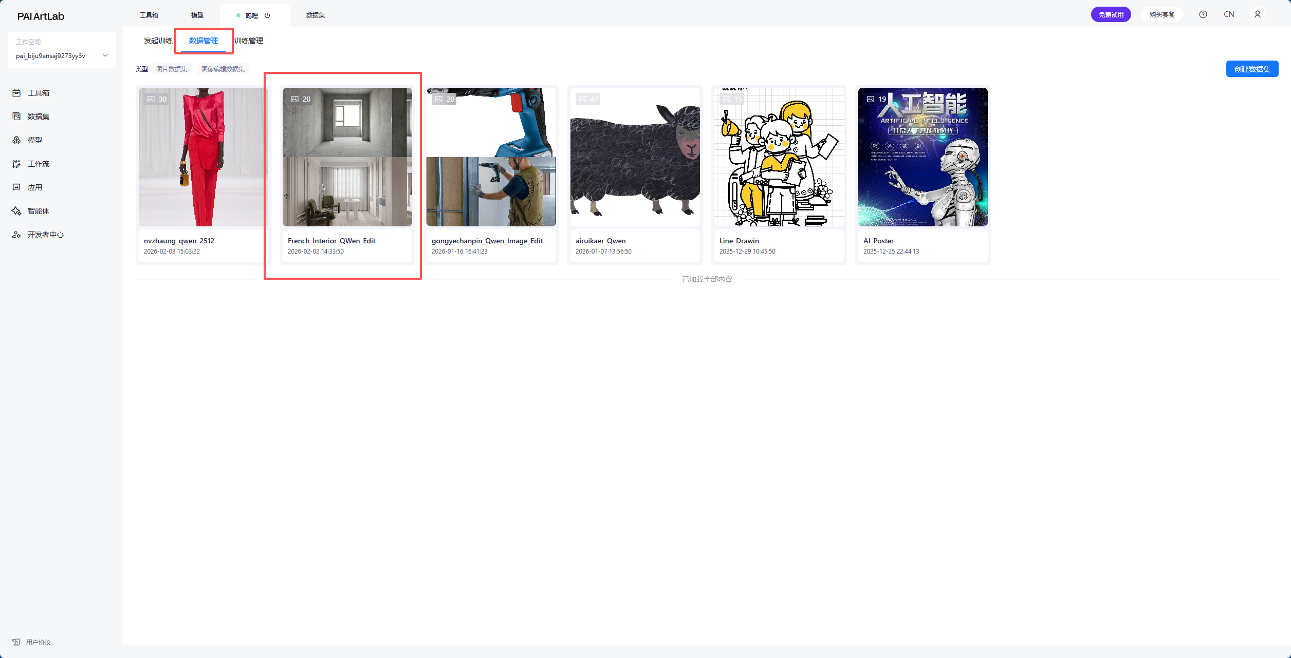This screenshot has height=658, width=1291.
Task: Toggle the 图像编辑数据集 type filter
Action: pyautogui.click(x=223, y=69)
